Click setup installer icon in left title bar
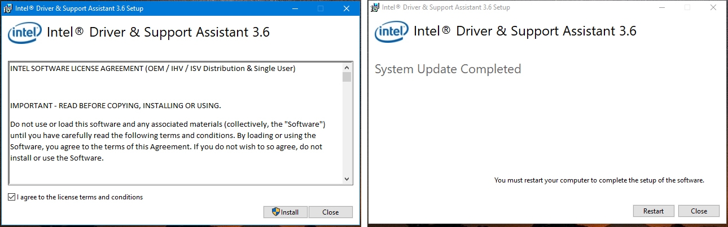 pyautogui.click(x=7, y=8)
